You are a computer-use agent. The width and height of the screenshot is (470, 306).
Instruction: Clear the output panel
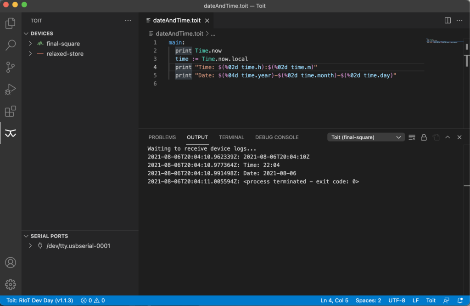coord(412,137)
